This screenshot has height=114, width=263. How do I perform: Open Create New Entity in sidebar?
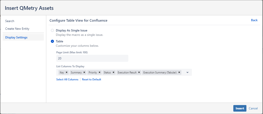[x=17, y=29]
